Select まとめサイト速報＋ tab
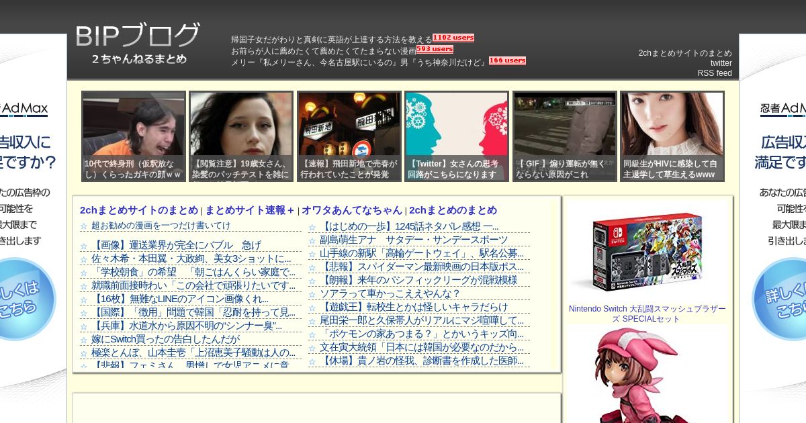 point(250,210)
